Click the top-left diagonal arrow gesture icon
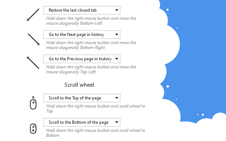The height and width of the screenshot is (141, 226). click(33, 62)
